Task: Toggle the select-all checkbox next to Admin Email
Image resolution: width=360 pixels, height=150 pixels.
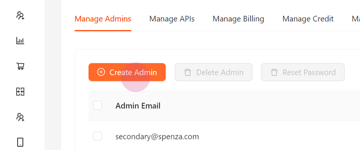Action: coord(97,105)
